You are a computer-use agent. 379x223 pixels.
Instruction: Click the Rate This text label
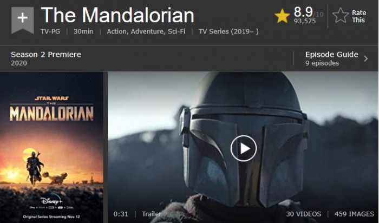pyautogui.click(x=359, y=16)
